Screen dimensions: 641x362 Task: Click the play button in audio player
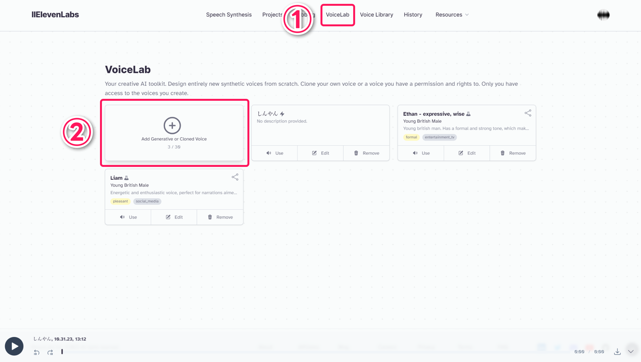click(x=14, y=346)
